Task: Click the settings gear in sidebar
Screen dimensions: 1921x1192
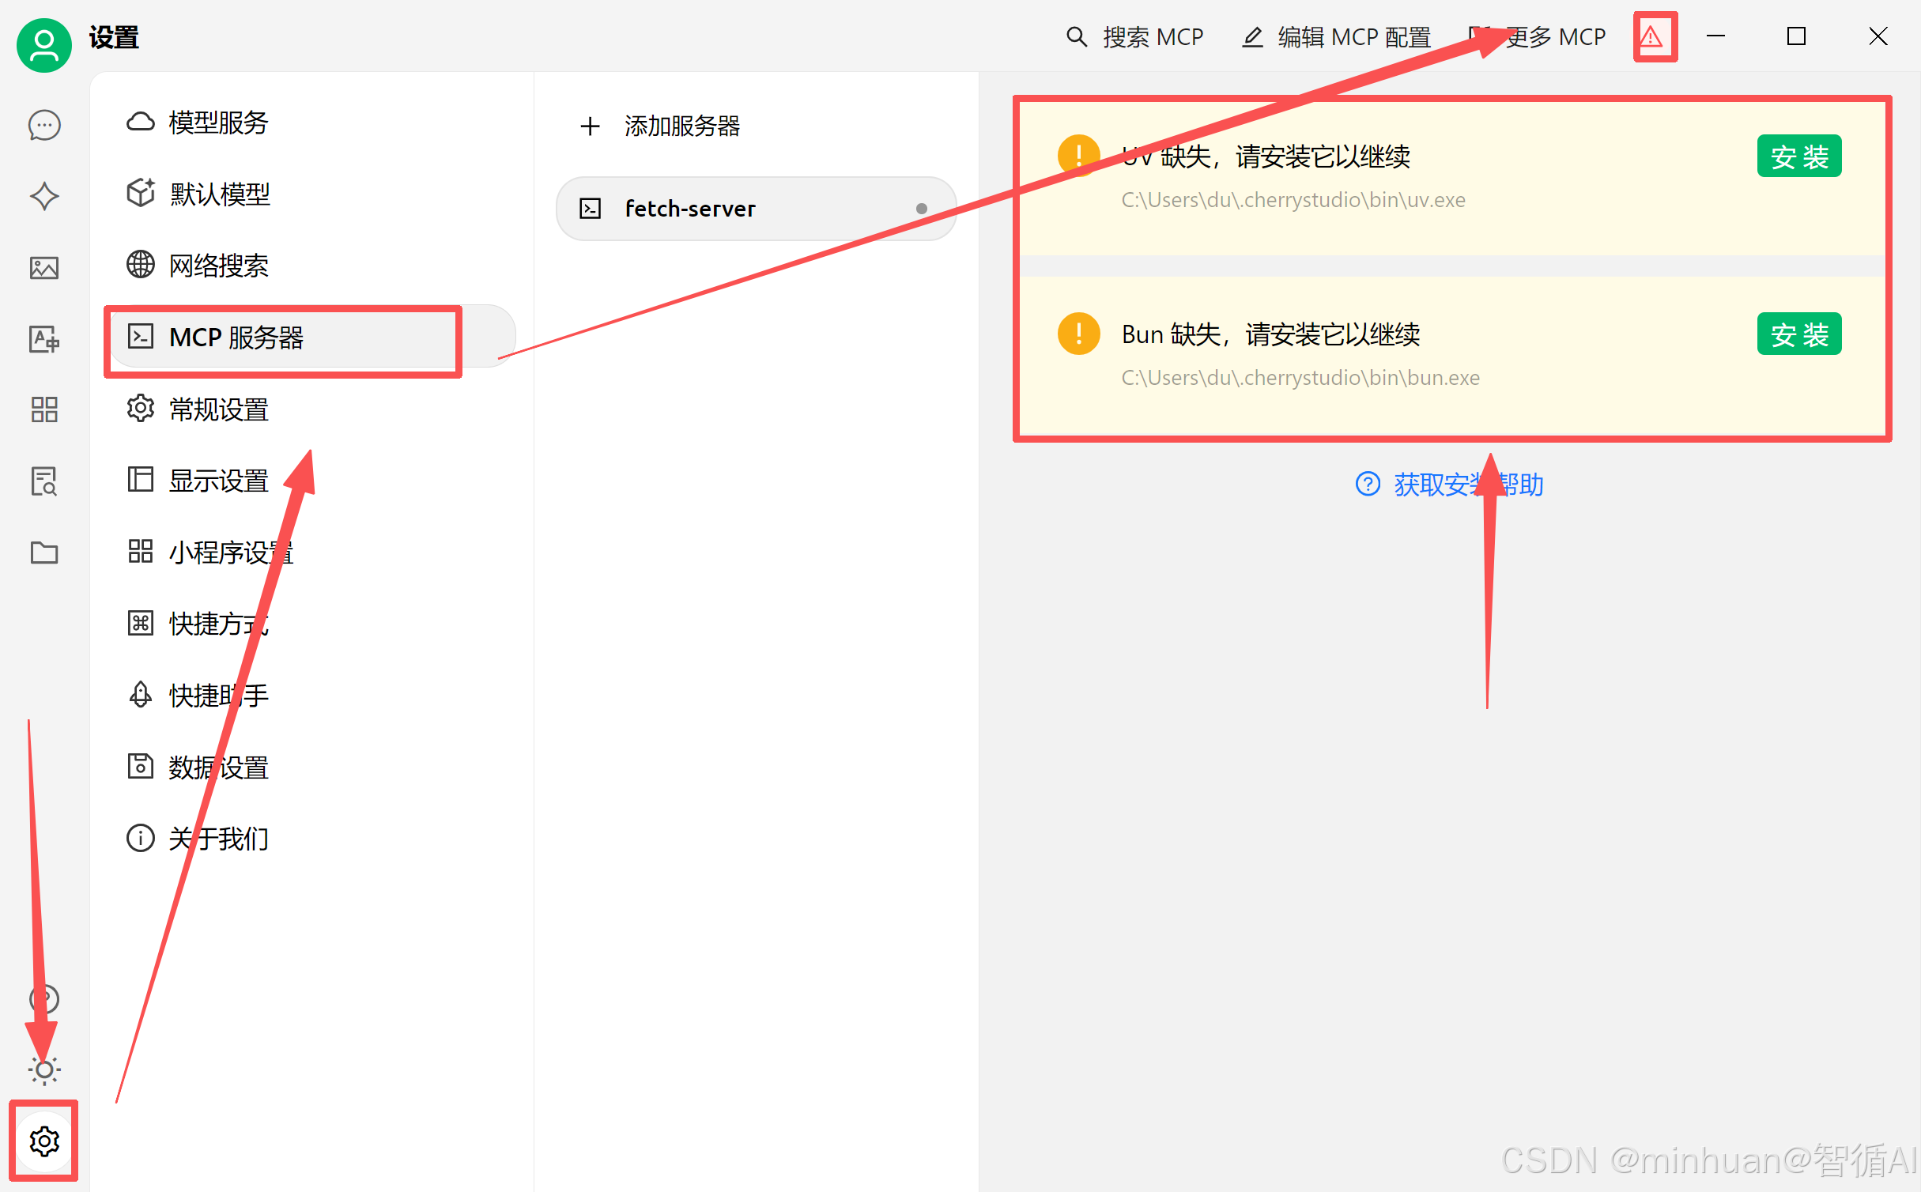Action: [44, 1141]
